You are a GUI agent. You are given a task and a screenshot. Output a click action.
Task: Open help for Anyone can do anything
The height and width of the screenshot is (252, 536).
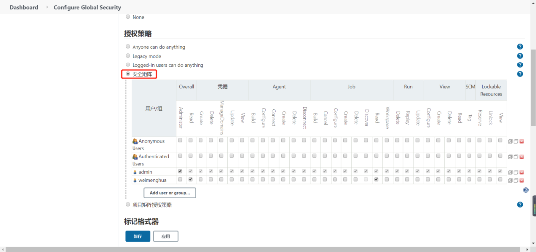point(520,47)
